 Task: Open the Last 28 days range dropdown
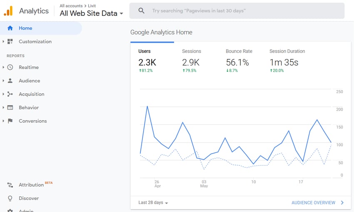click(x=153, y=202)
